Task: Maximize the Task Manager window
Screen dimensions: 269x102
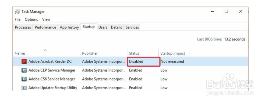Action: [x=226, y=12]
